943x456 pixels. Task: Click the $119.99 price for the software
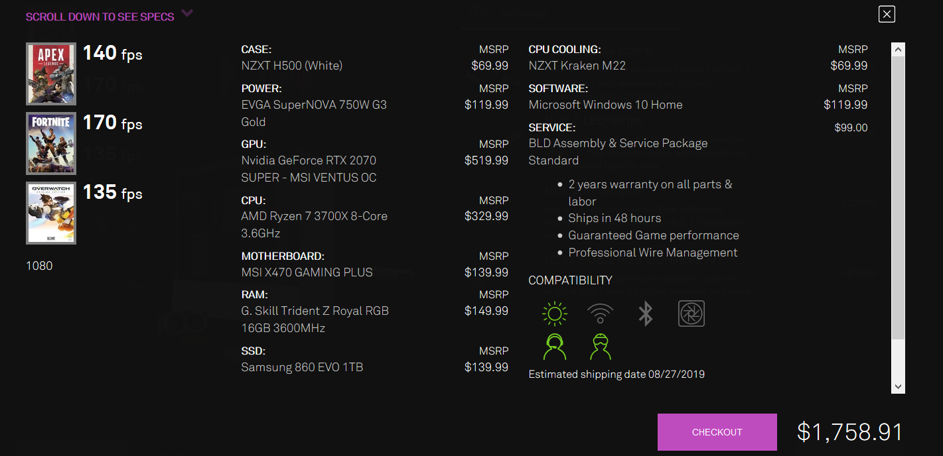point(845,105)
